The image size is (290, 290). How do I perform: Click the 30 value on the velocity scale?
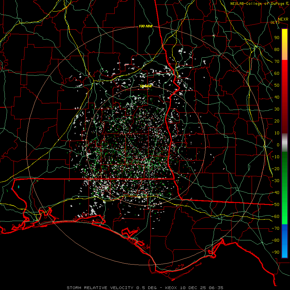[277, 109]
